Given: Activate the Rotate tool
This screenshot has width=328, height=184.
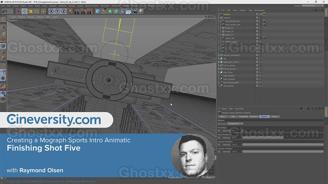Looking at the screenshot, I should (x=37, y=11).
